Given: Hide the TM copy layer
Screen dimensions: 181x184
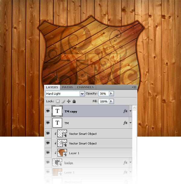Looking at the screenshot, I should point(48,111).
